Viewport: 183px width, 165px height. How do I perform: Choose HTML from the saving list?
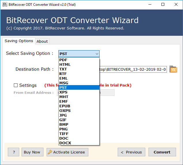tap(79, 65)
